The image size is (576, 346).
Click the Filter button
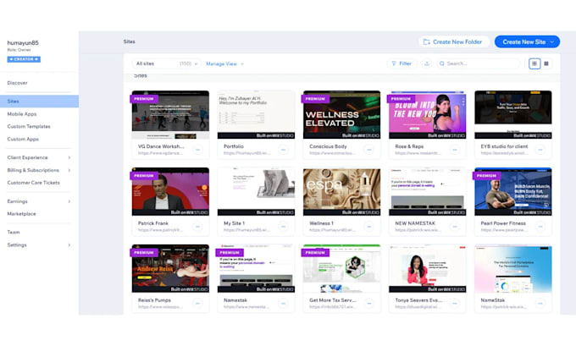click(402, 63)
